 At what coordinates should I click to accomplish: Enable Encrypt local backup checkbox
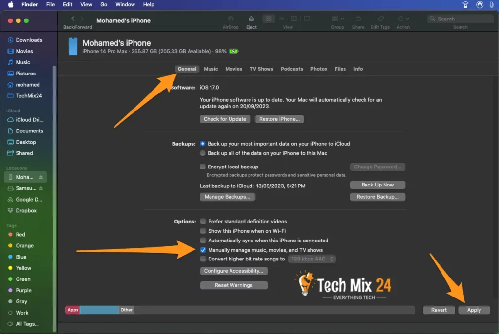tap(202, 167)
